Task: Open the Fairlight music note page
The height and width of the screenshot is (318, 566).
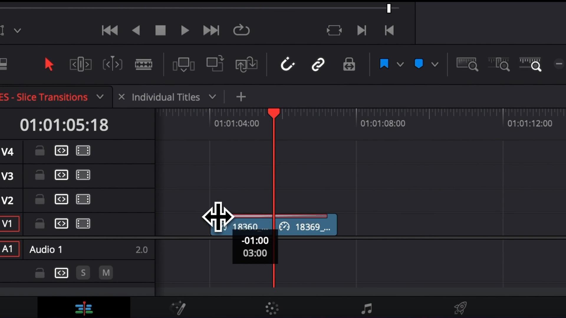Action: pos(366,308)
